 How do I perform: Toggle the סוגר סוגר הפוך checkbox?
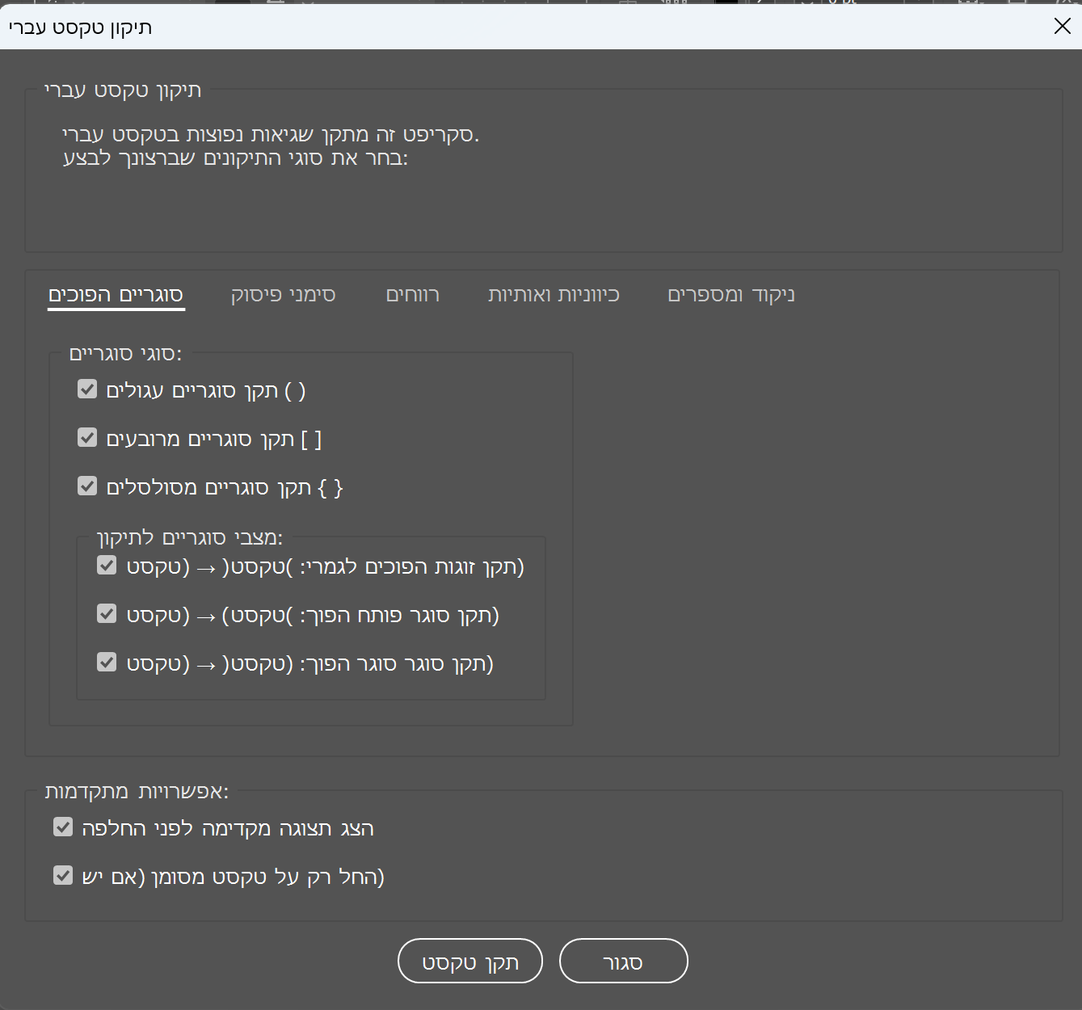pyautogui.click(x=107, y=663)
